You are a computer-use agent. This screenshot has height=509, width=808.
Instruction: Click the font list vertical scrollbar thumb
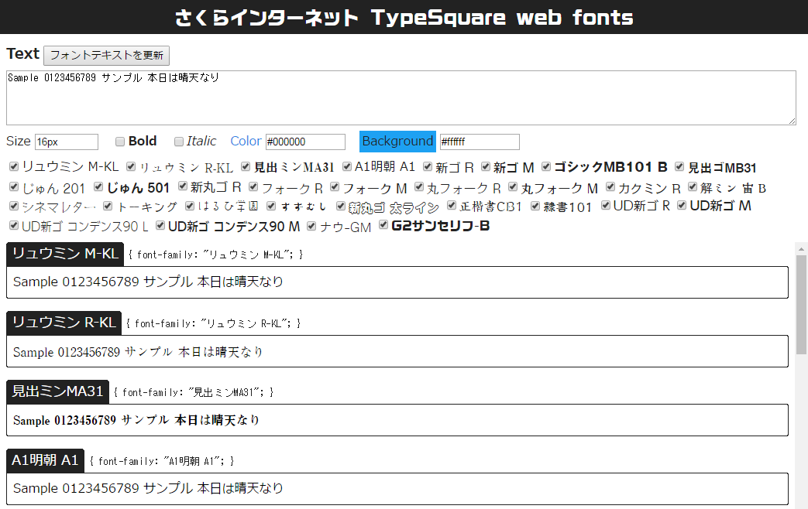pos(801,305)
